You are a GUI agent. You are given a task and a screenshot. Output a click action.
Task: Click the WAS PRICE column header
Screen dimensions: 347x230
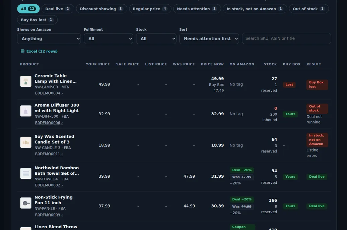pos(184,64)
